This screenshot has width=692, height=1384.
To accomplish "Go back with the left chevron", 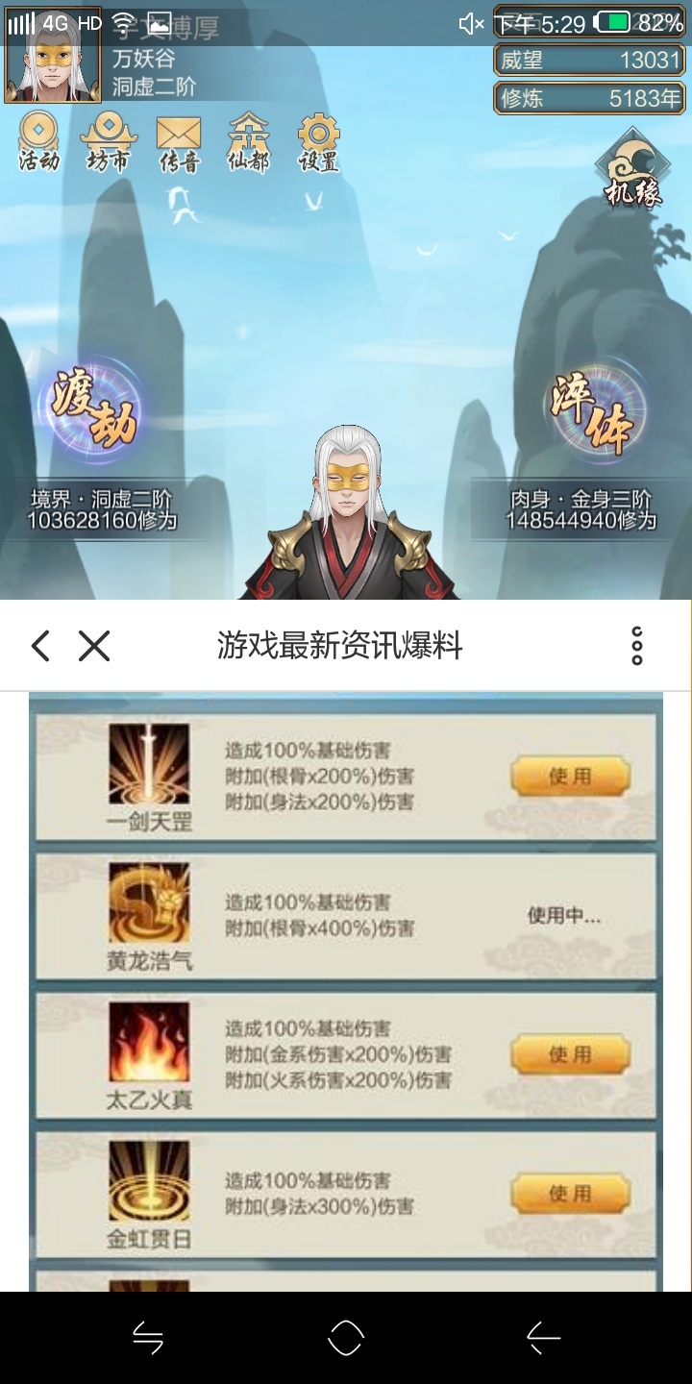I will (39, 646).
